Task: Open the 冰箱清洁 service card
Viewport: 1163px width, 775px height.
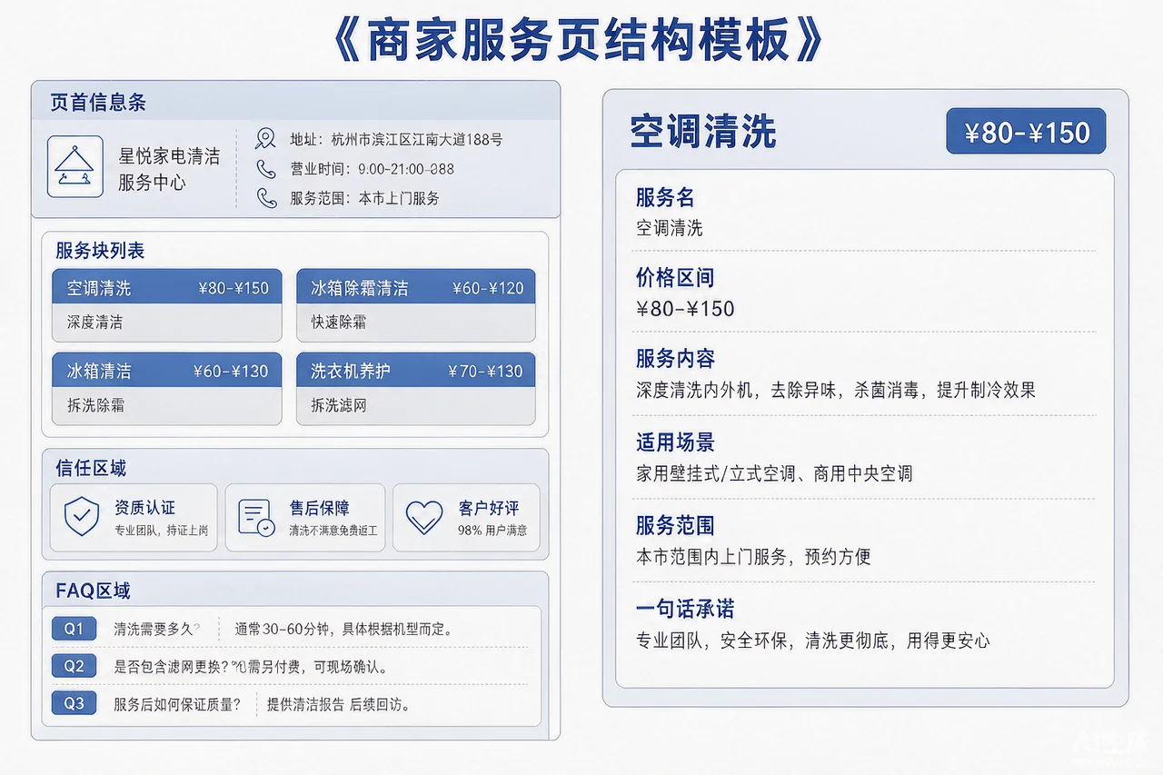Action: click(167, 389)
